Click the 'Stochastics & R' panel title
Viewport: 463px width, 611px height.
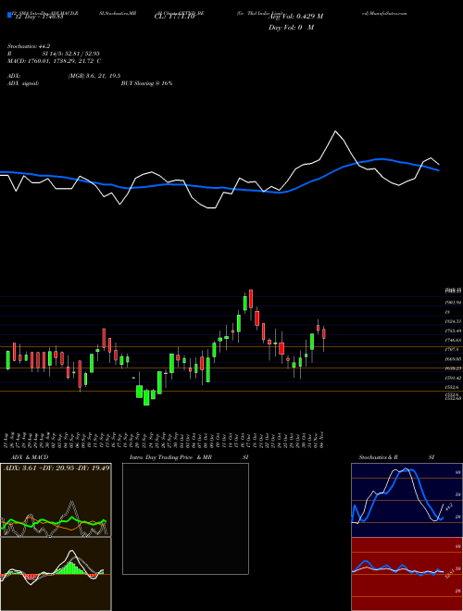[x=379, y=457]
